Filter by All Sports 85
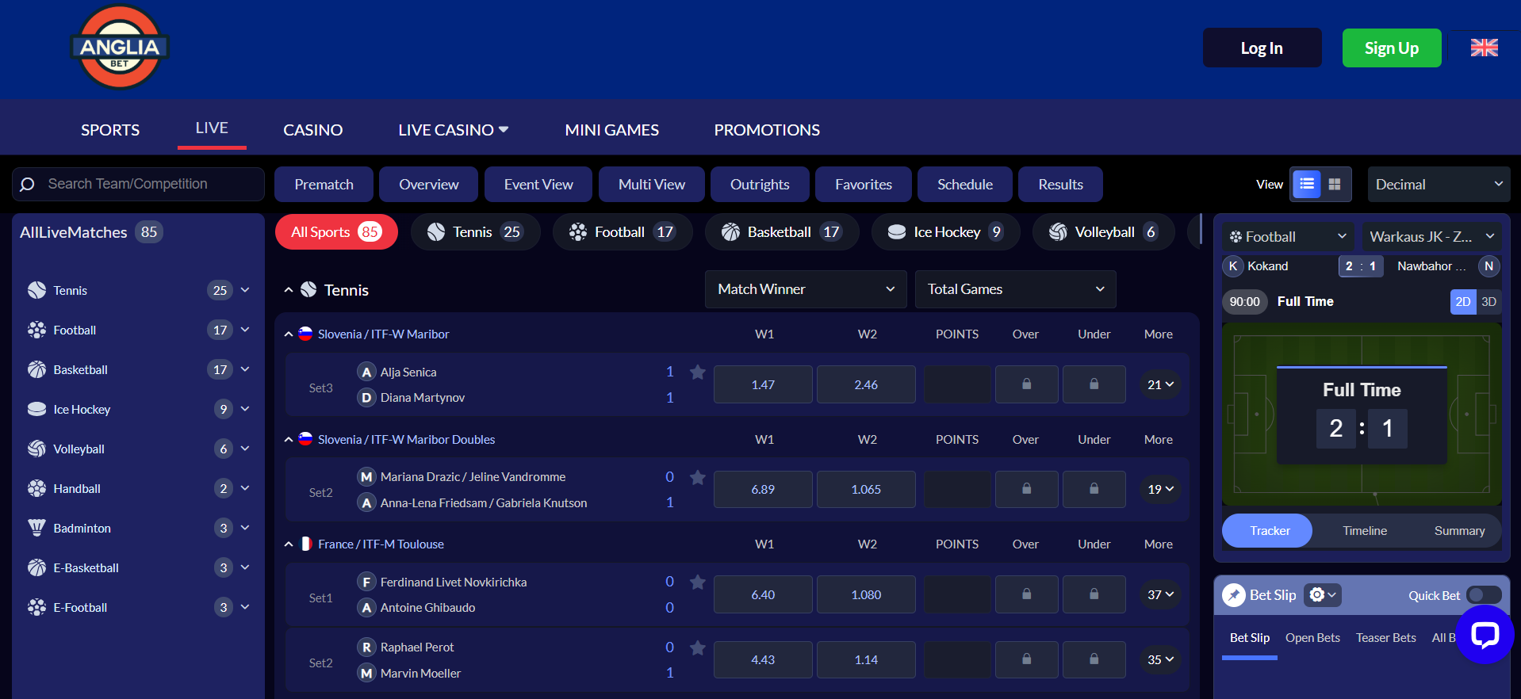Viewport: 1521px width, 699px height. pos(336,232)
